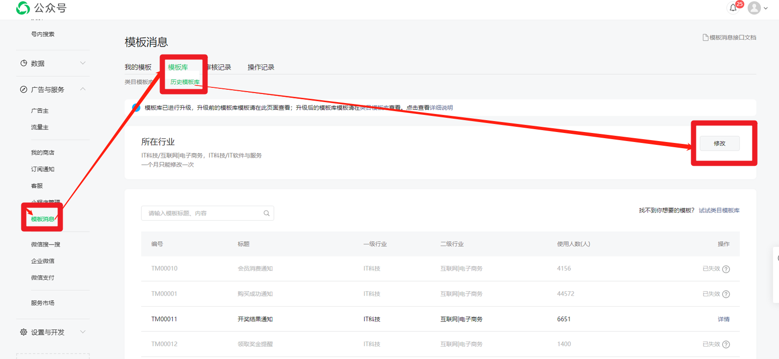
Task: Click help icon in TM00001 row
Action: click(x=726, y=294)
